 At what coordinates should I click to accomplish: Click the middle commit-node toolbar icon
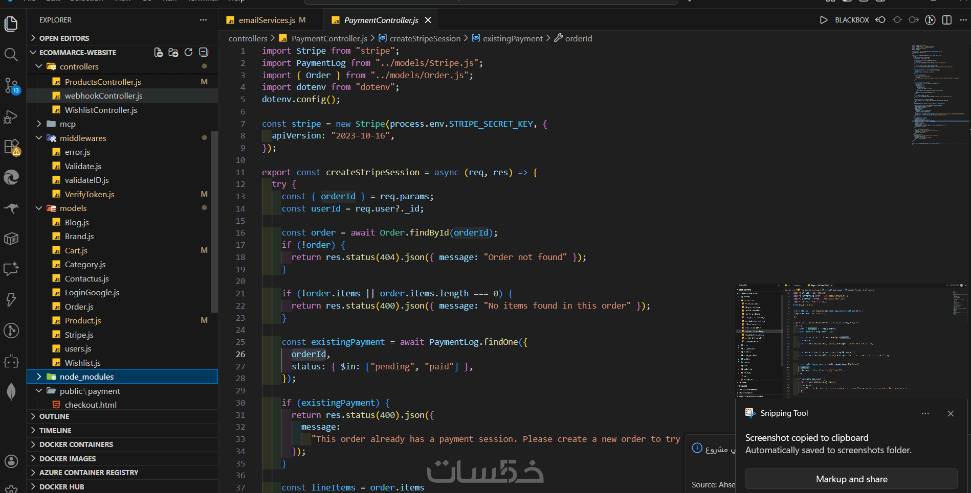(897, 20)
